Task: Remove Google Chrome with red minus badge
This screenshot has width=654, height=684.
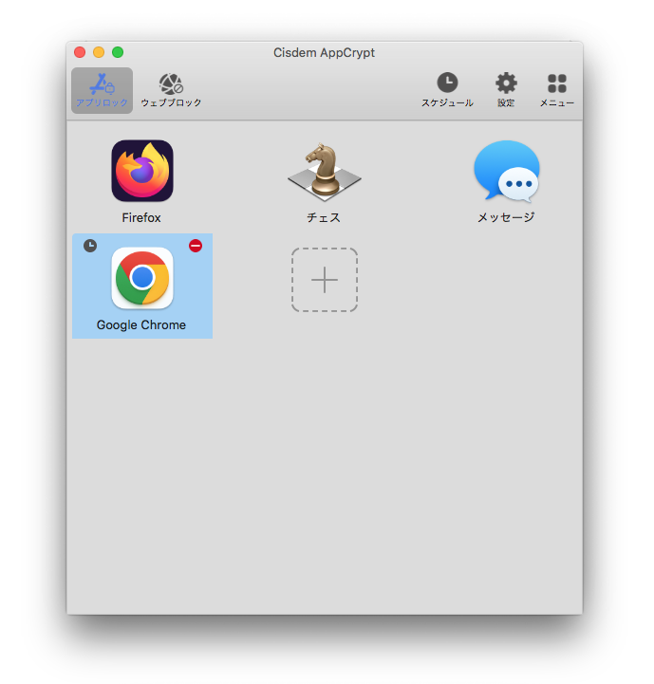Action: [196, 246]
